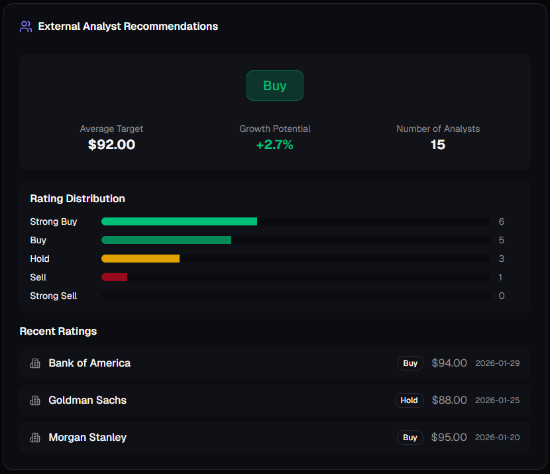Select the Strong Buy green bar
The width and height of the screenshot is (550, 474).
tap(179, 221)
